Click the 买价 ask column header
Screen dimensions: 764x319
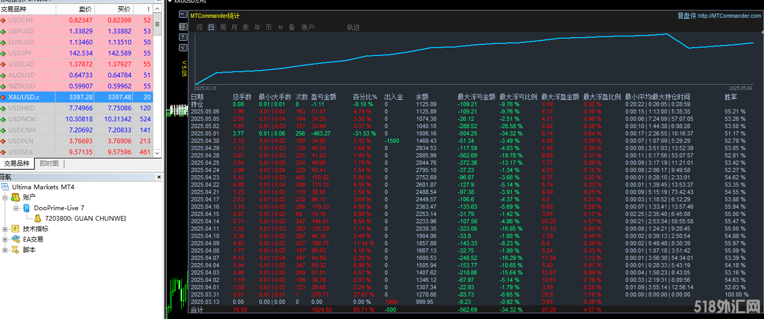(x=114, y=9)
